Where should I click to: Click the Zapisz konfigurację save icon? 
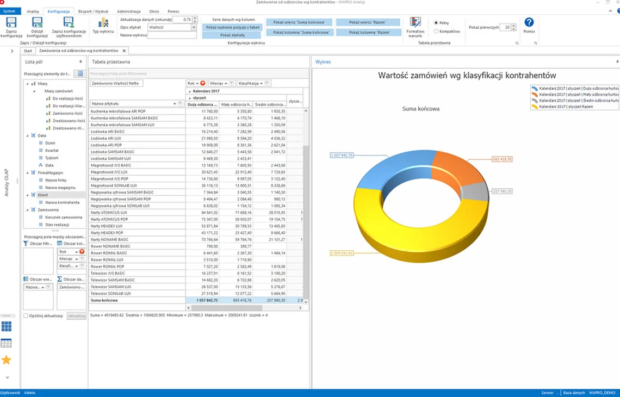pyautogui.click(x=11, y=23)
